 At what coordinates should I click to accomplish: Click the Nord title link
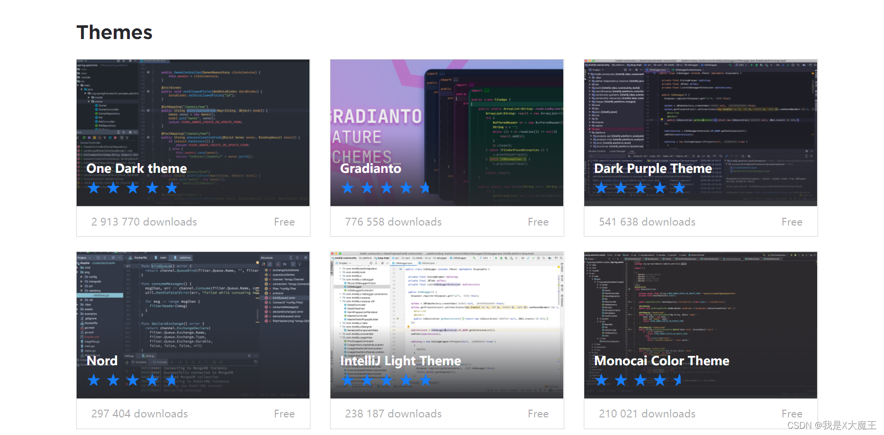point(102,361)
